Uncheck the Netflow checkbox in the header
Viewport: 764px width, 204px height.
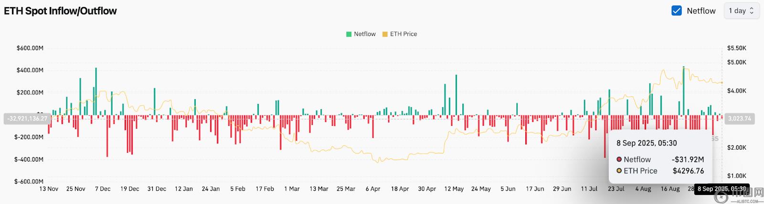coord(676,11)
